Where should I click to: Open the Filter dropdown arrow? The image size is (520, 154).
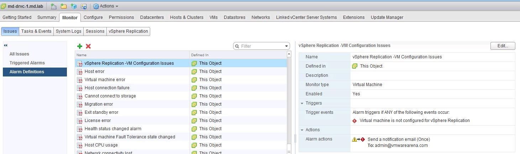tap(287, 46)
